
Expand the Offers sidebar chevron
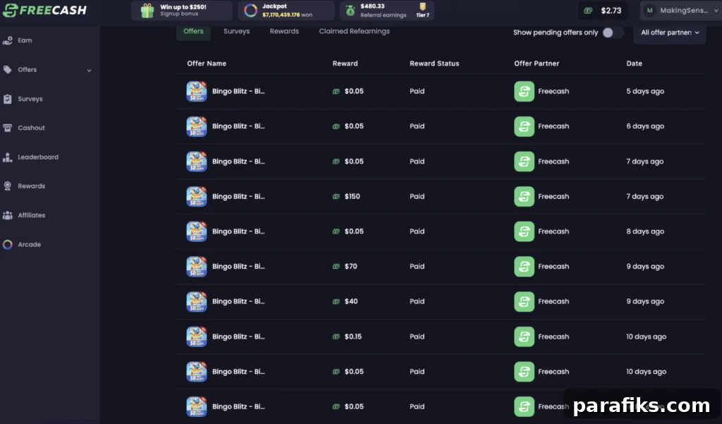click(x=89, y=70)
